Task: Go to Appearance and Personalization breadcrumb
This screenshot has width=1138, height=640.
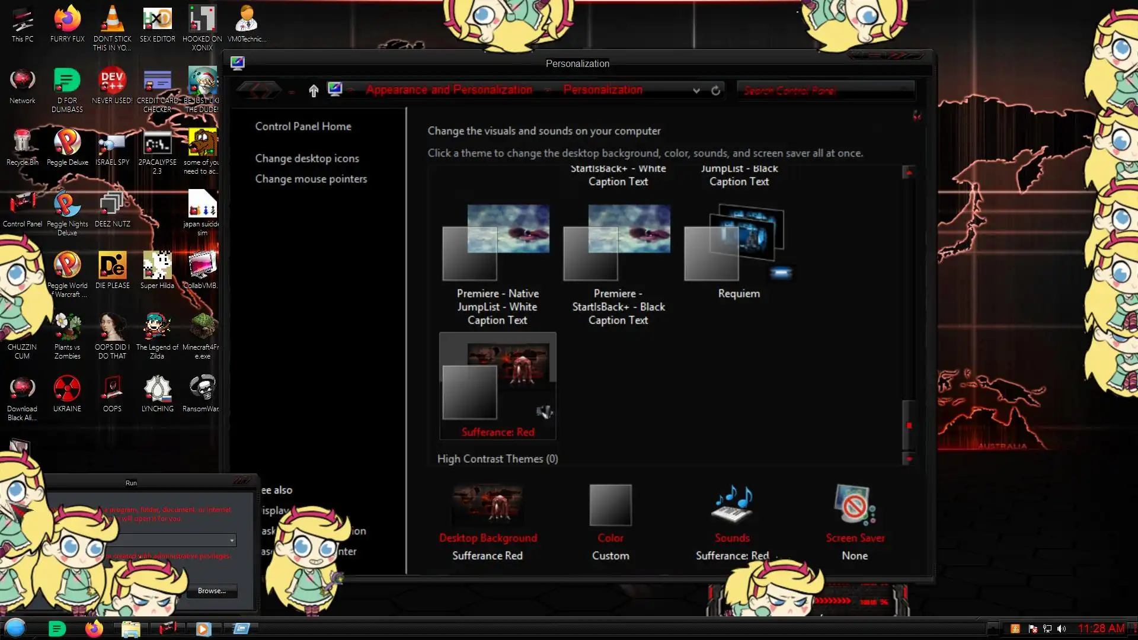Action: click(x=449, y=90)
